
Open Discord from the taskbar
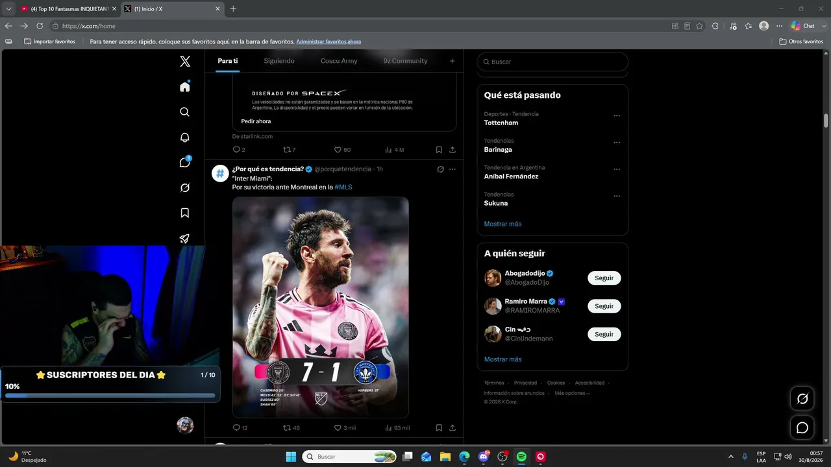coord(483,457)
